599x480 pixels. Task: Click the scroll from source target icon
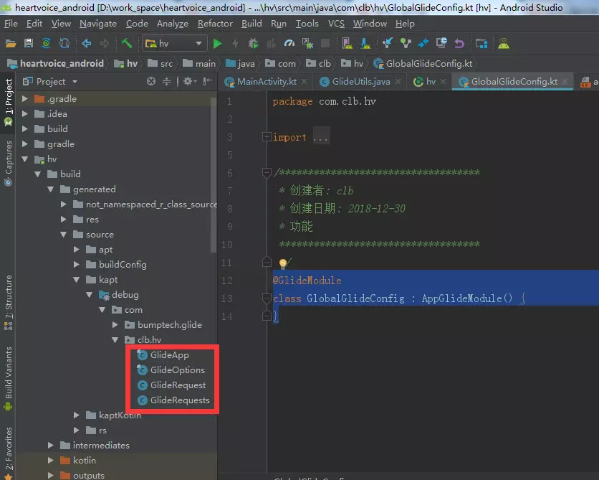(151, 82)
